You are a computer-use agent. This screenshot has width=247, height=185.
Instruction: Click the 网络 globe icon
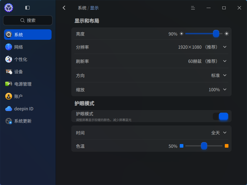(9, 47)
